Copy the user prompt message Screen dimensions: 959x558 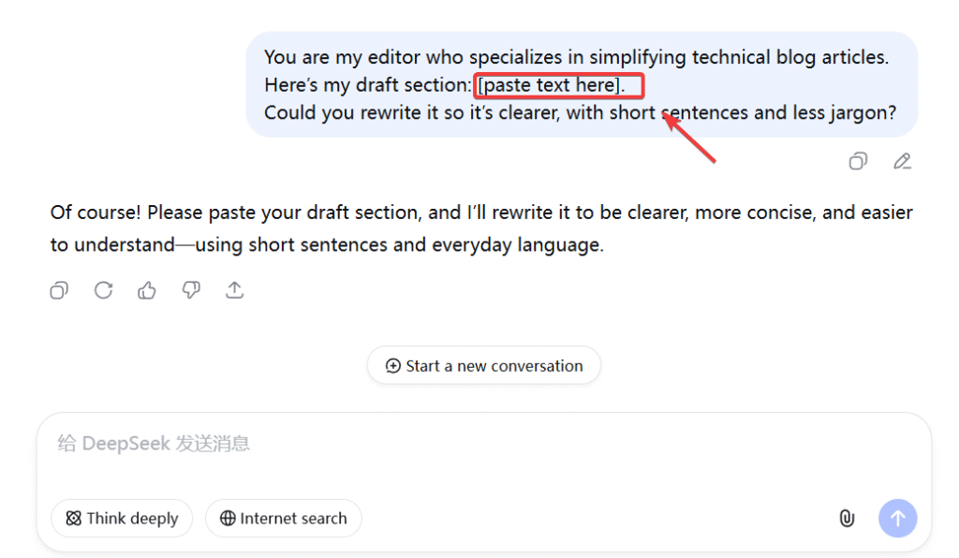pos(857,161)
